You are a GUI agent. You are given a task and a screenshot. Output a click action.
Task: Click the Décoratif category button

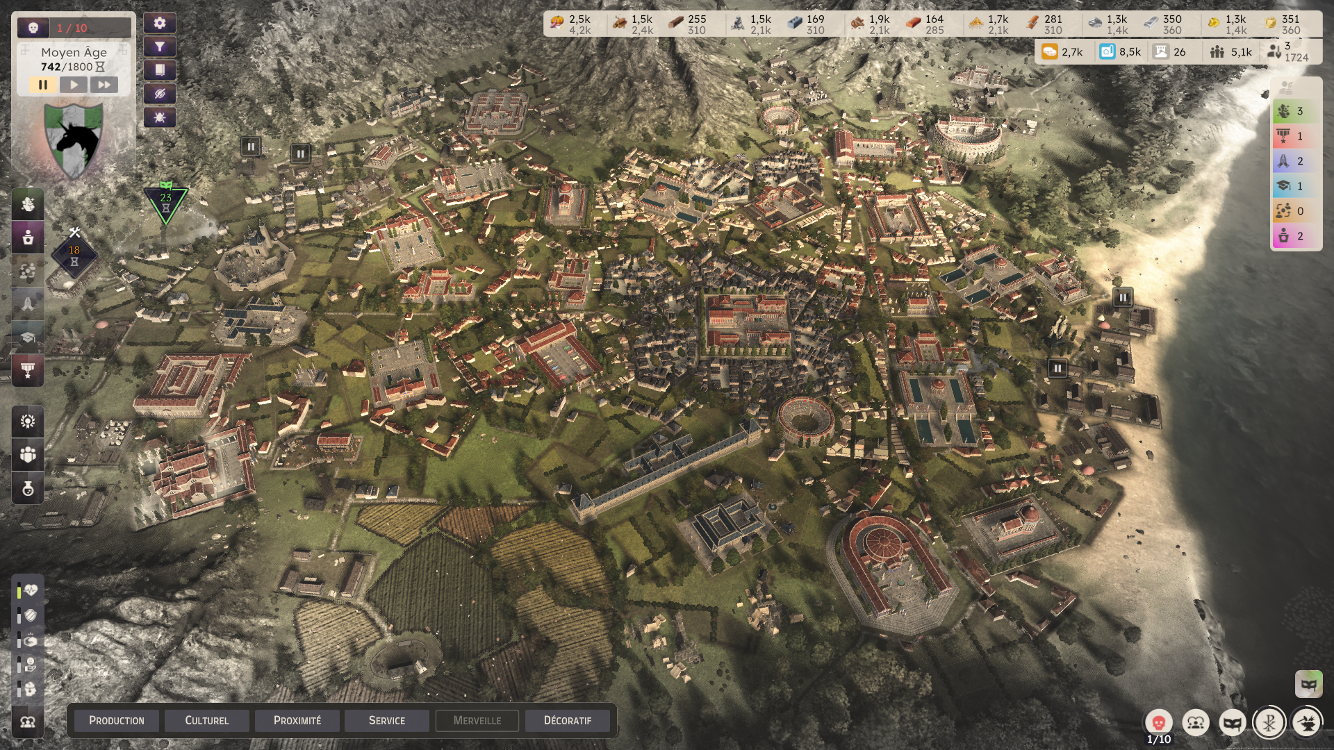(567, 720)
